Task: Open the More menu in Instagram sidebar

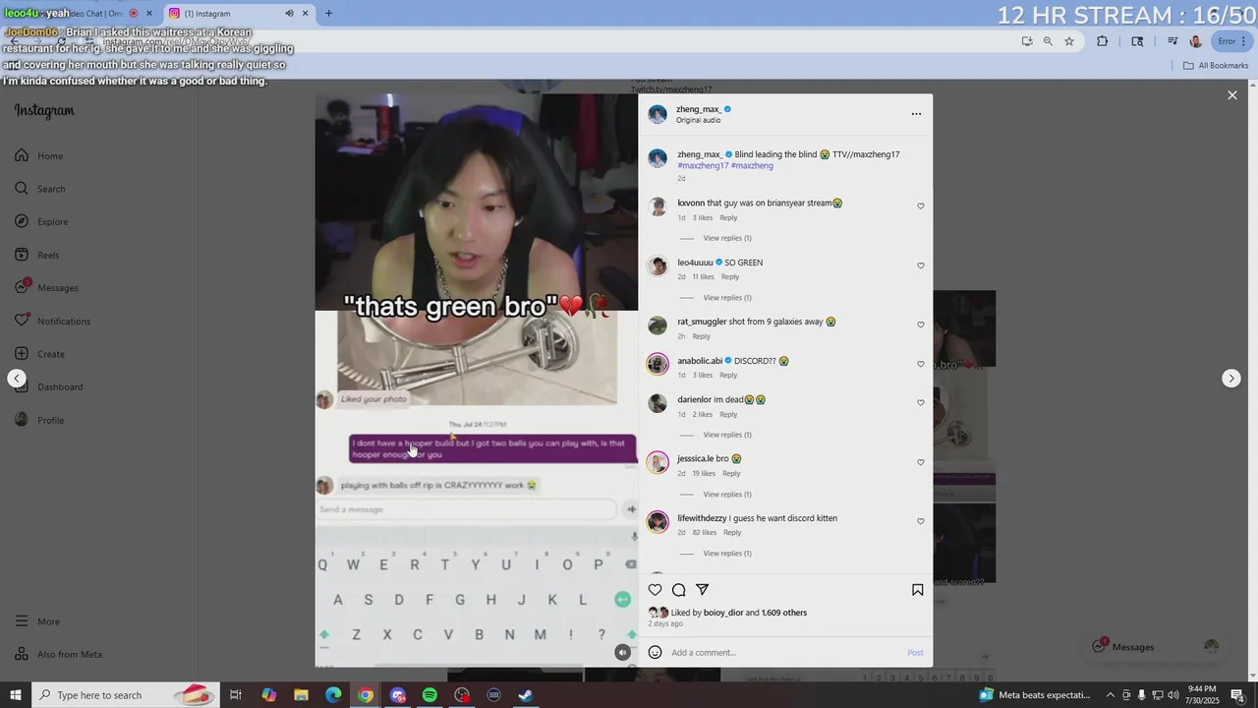Action: point(37,621)
